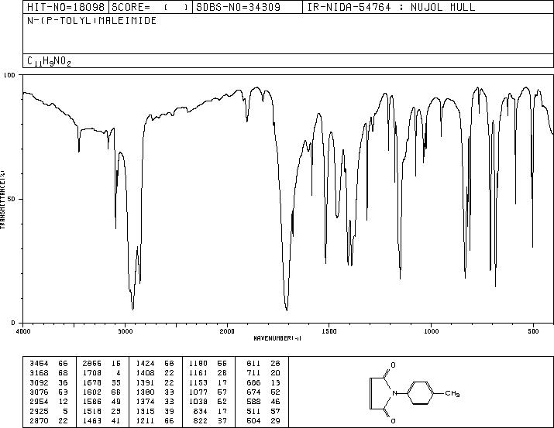Select peak table entry 511
The image size is (554, 428).
[x=253, y=412]
